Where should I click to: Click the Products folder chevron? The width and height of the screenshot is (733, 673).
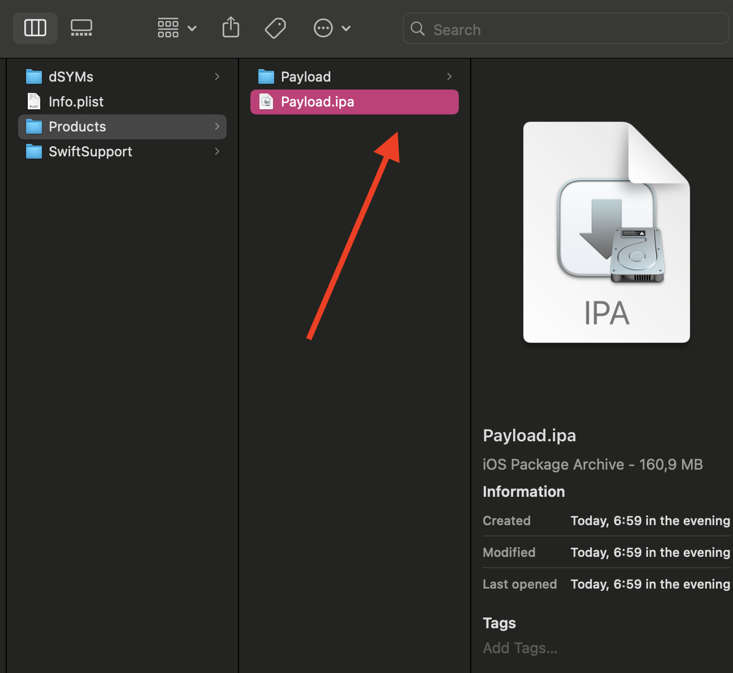[217, 126]
